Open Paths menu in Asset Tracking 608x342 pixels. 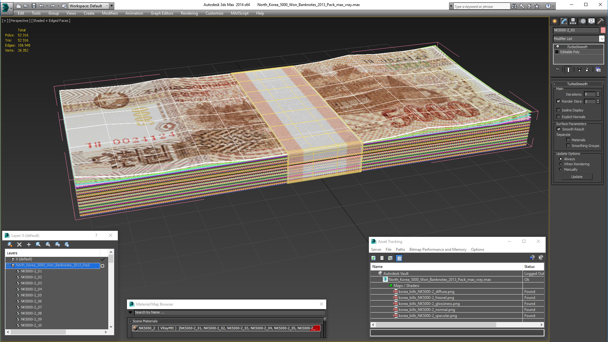pyautogui.click(x=400, y=250)
